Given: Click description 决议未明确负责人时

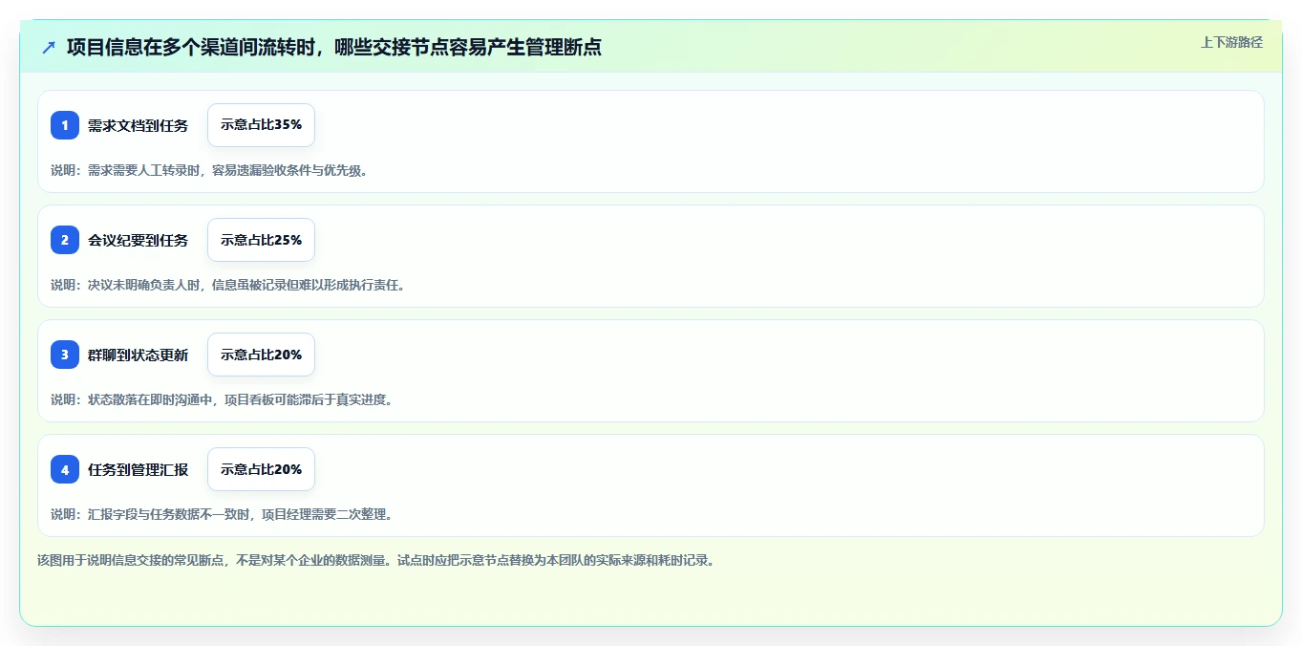Looking at the screenshot, I should (x=228, y=285).
